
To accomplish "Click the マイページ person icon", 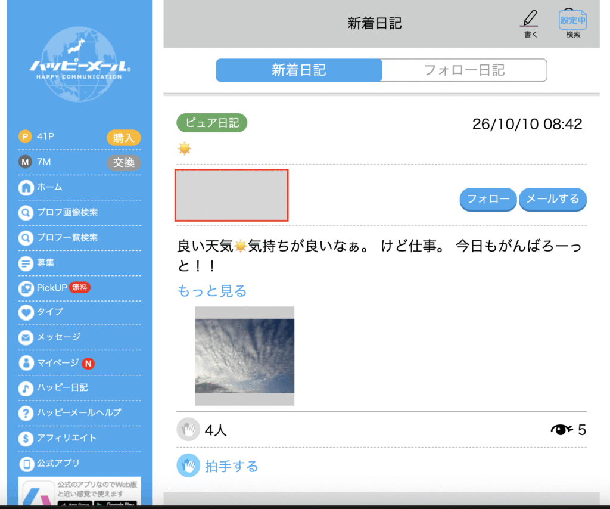I will [26, 363].
